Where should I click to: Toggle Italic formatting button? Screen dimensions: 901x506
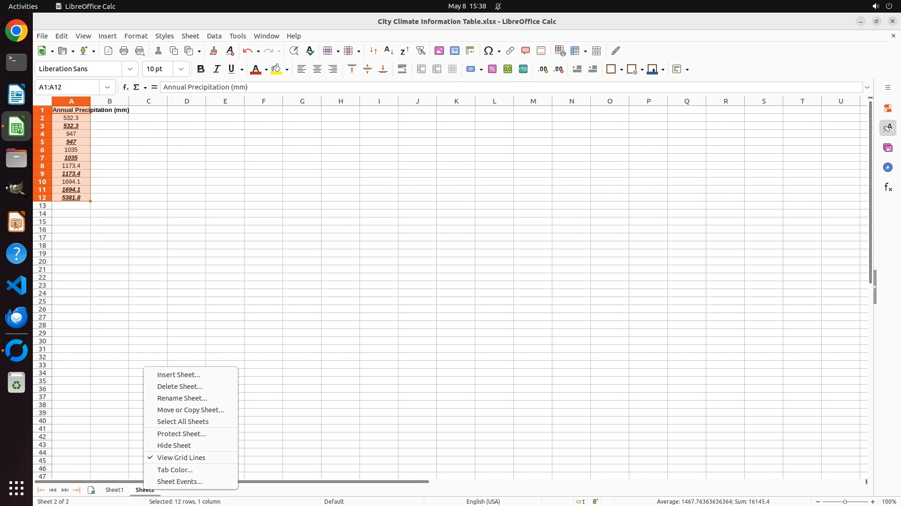[x=216, y=69]
